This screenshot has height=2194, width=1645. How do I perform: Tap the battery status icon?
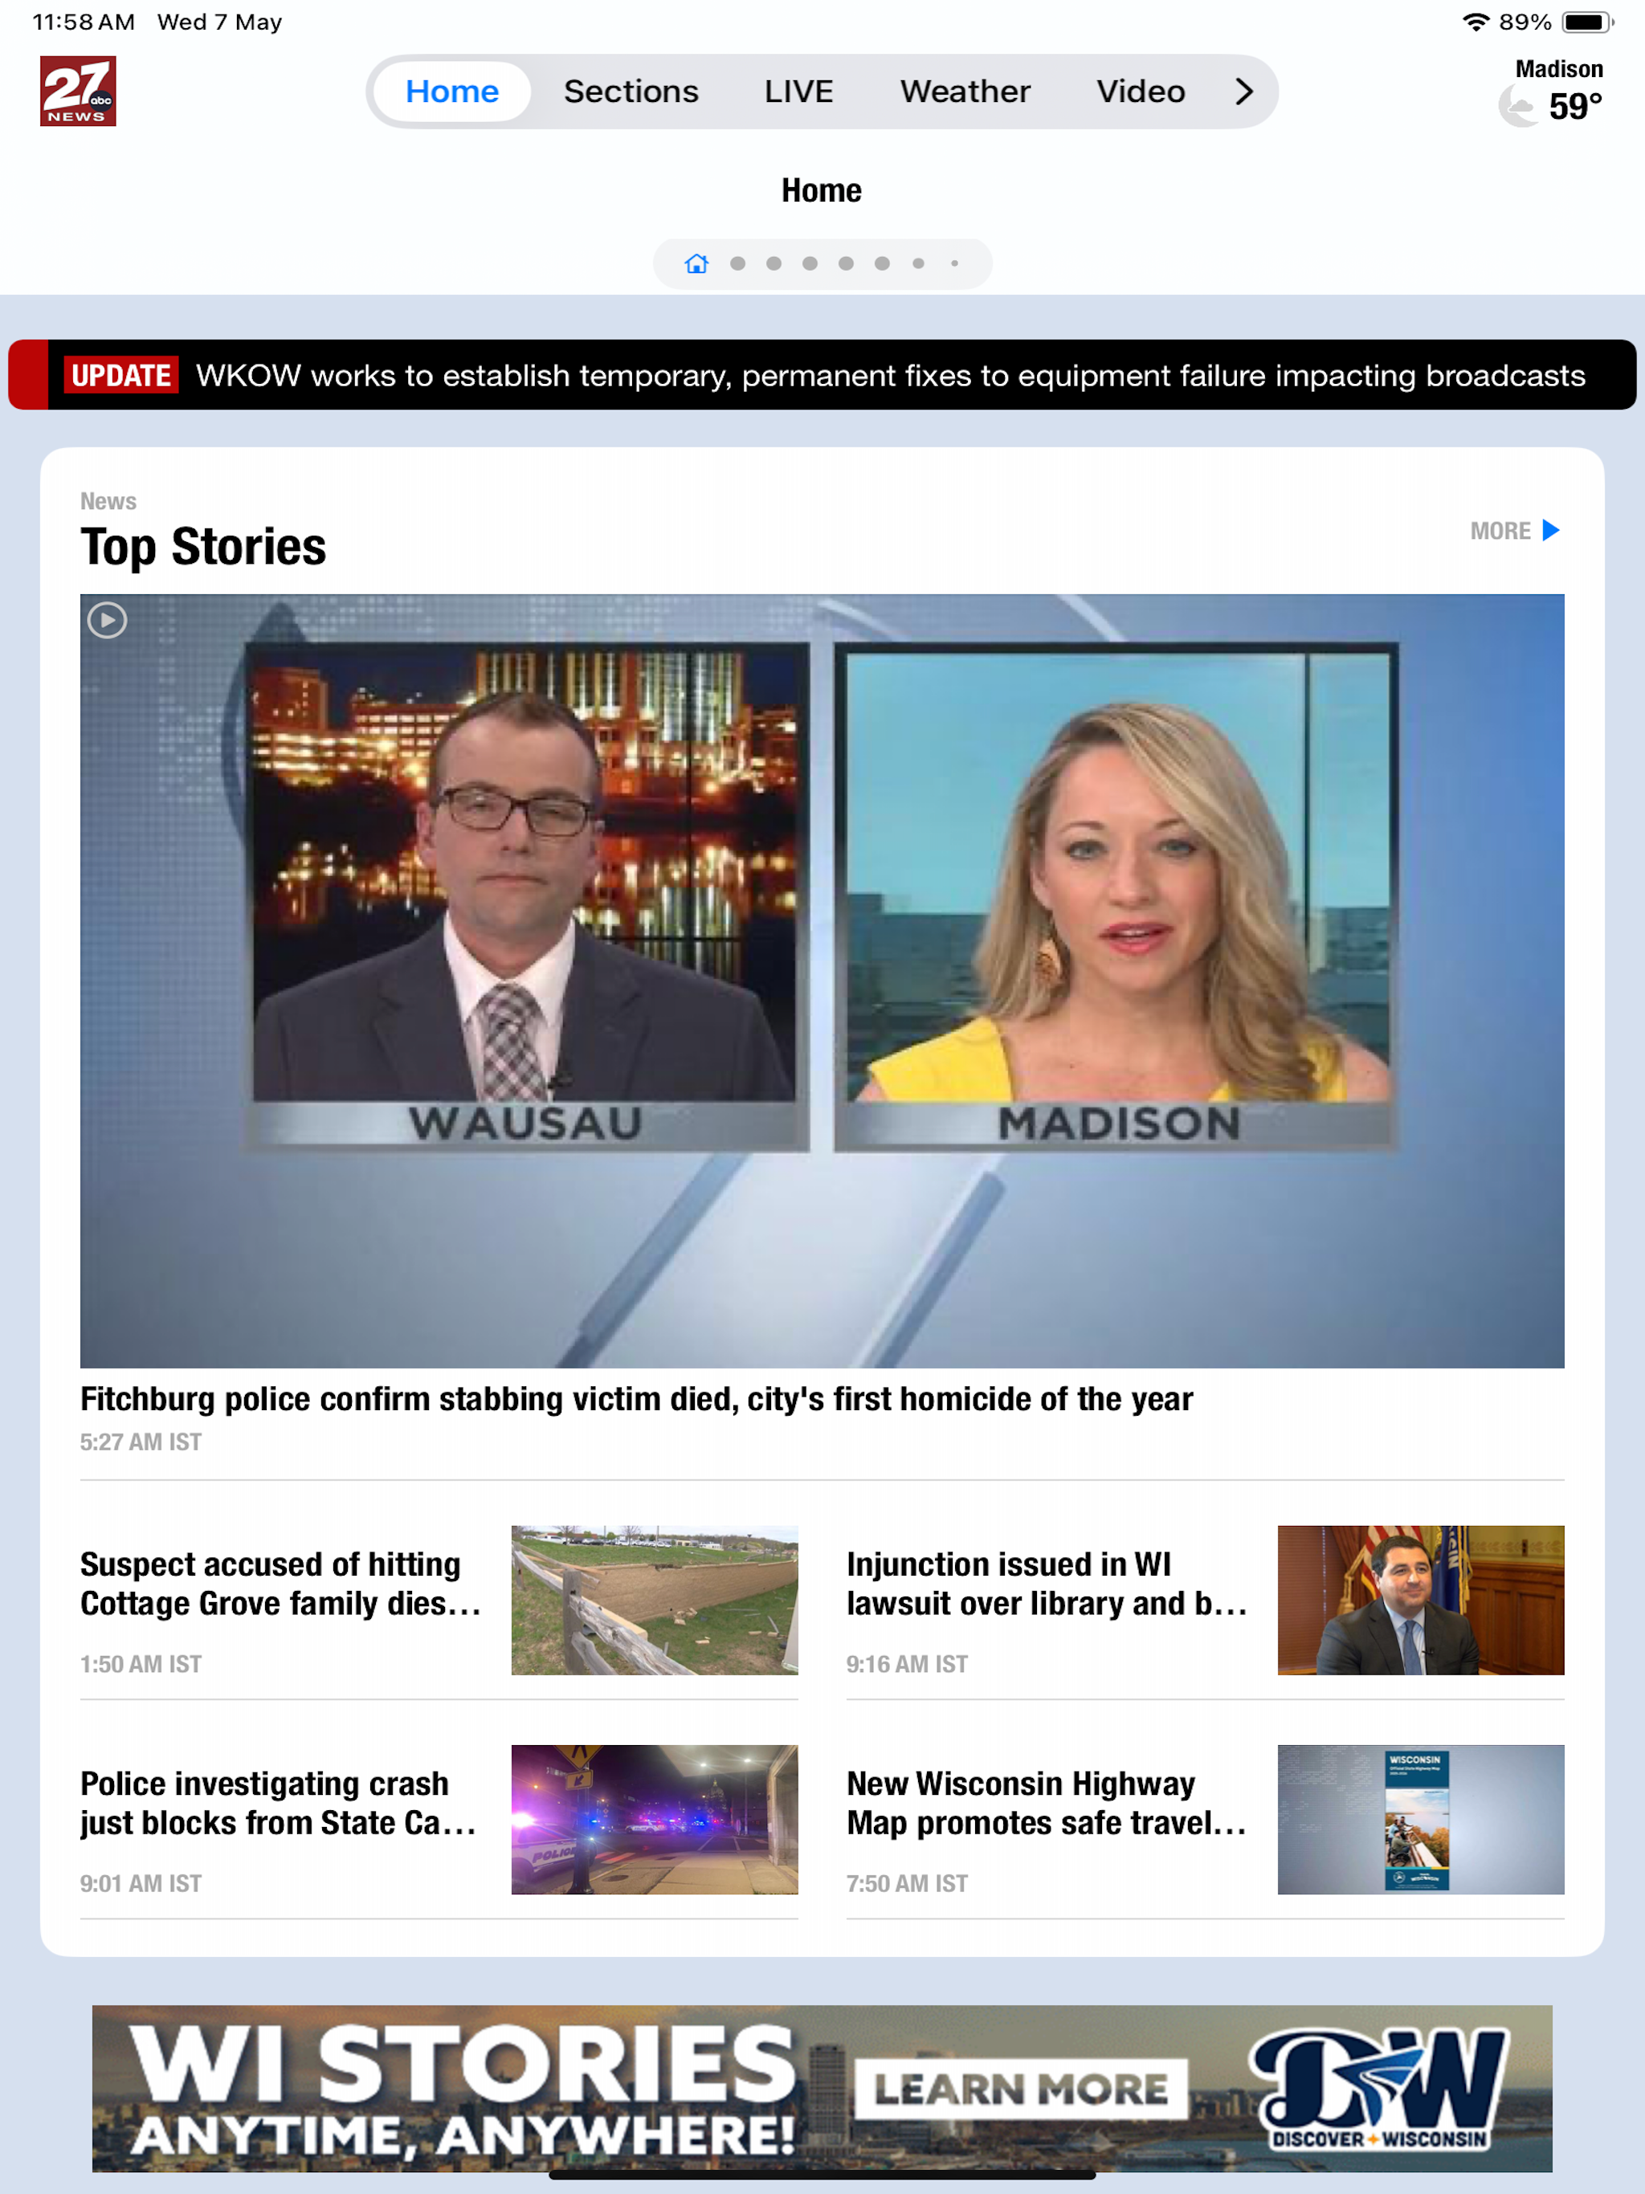tap(1587, 22)
